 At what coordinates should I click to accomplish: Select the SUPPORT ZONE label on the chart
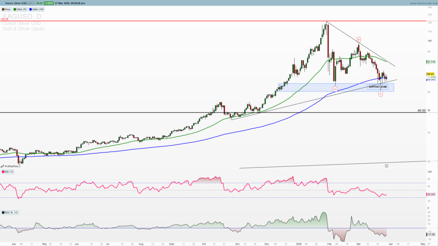click(378, 87)
